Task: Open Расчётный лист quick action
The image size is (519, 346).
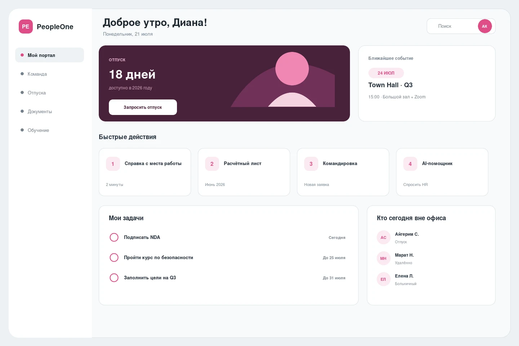Action: [x=244, y=172]
